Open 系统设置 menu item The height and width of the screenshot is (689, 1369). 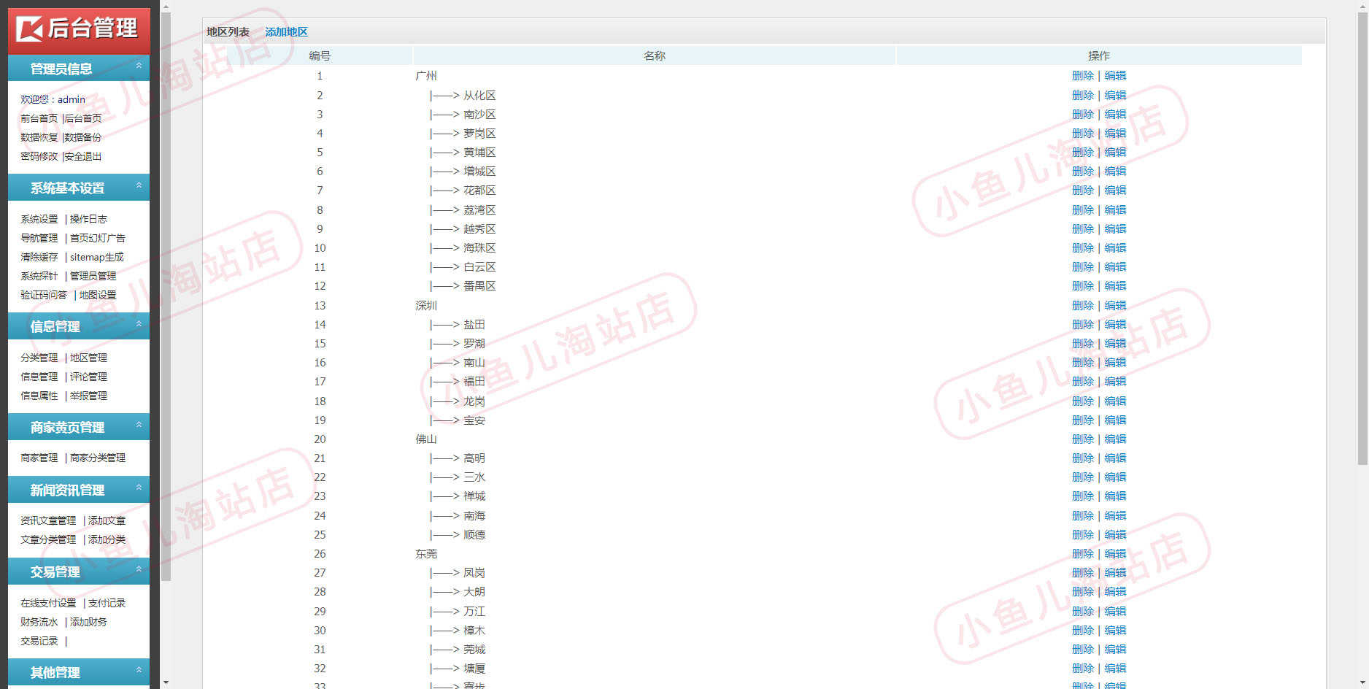tap(39, 219)
